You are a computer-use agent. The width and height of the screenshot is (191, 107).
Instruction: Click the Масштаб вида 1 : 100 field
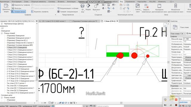tap(187, 39)
